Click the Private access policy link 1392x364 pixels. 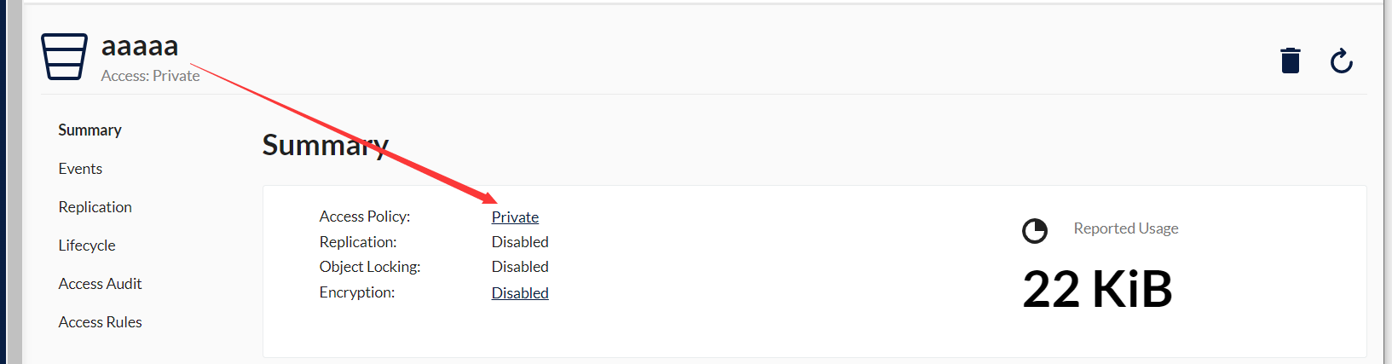515,217
